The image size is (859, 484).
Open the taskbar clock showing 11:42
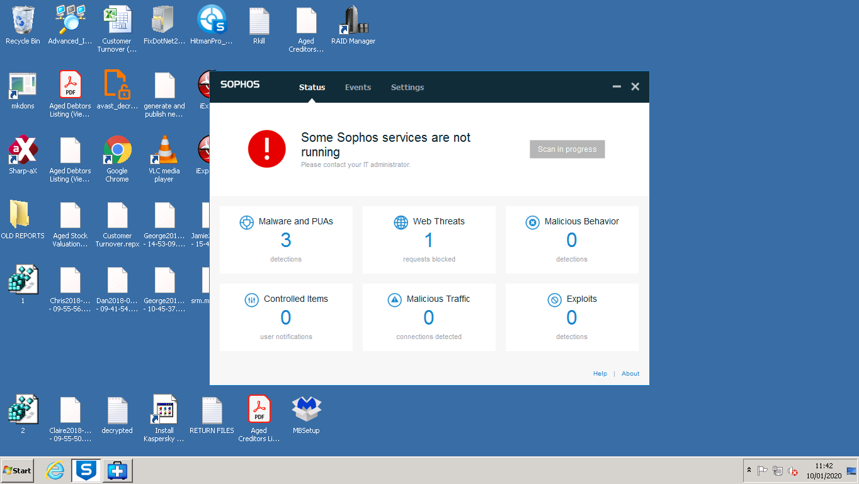pos(824,471)
